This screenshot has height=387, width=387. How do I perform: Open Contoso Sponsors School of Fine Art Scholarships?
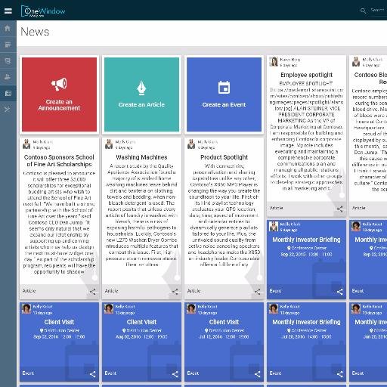59,161
